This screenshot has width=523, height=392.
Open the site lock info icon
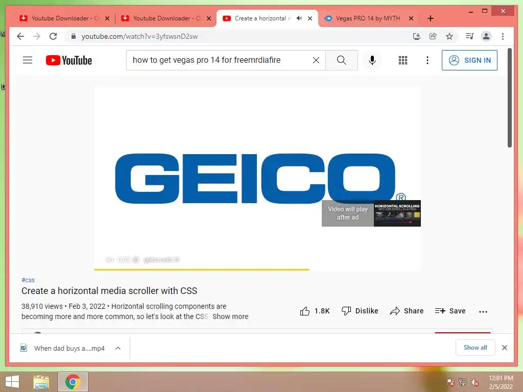[x=74, y=36]
